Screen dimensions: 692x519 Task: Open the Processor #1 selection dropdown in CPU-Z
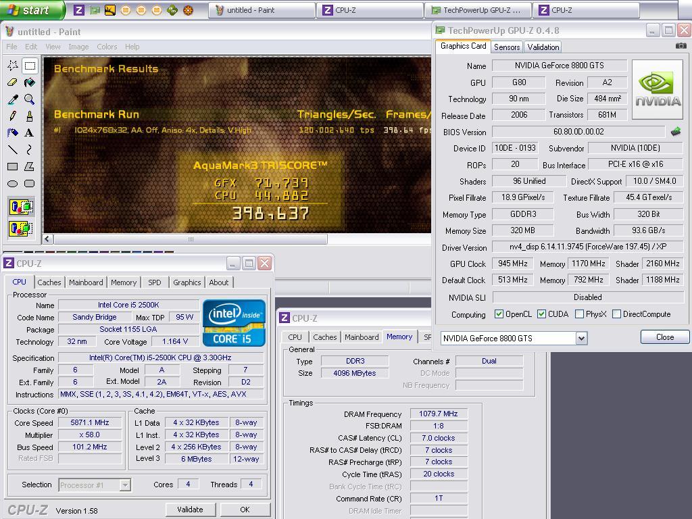coord(125,485)
